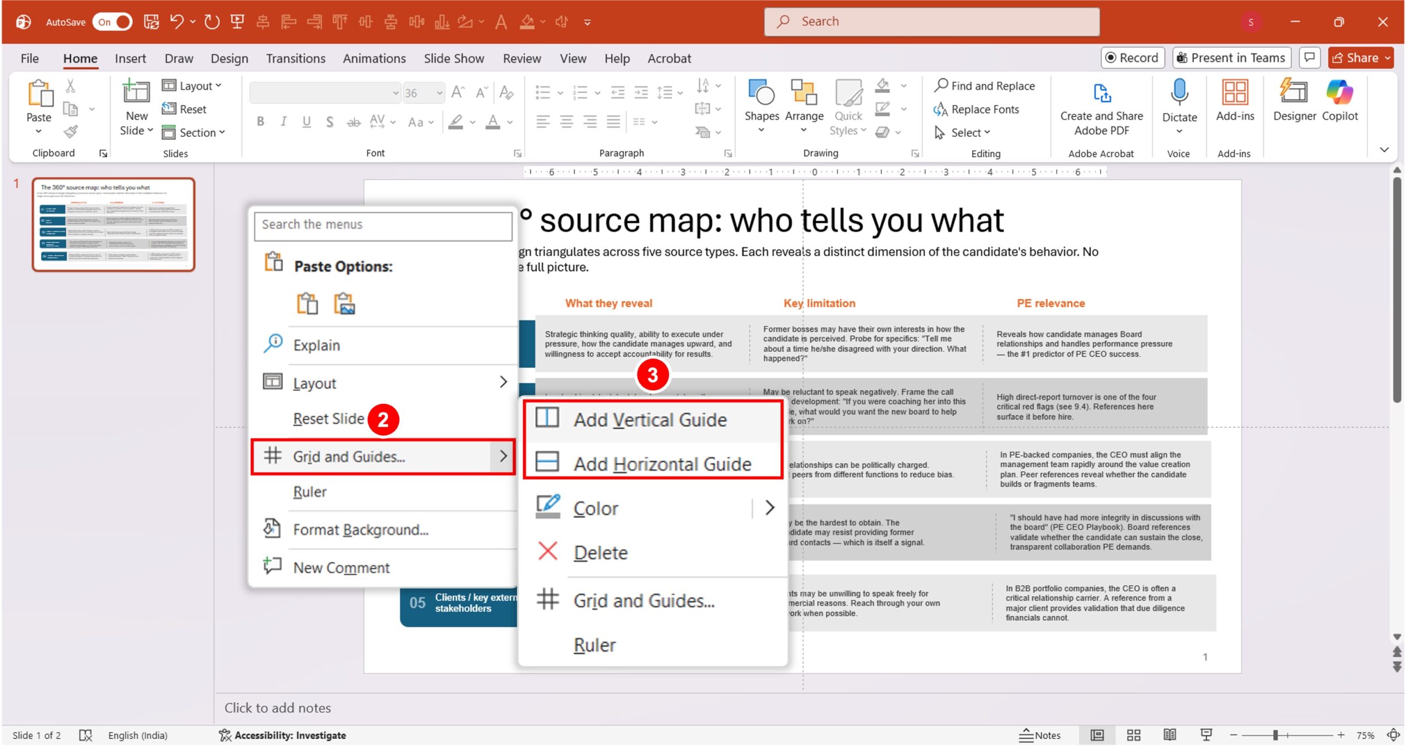Open Find and Replace

coord(985,86)
